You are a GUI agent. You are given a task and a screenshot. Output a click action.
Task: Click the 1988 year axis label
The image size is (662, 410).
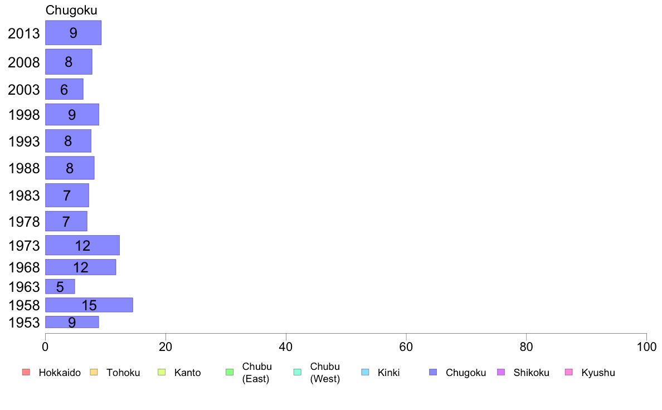24,168
